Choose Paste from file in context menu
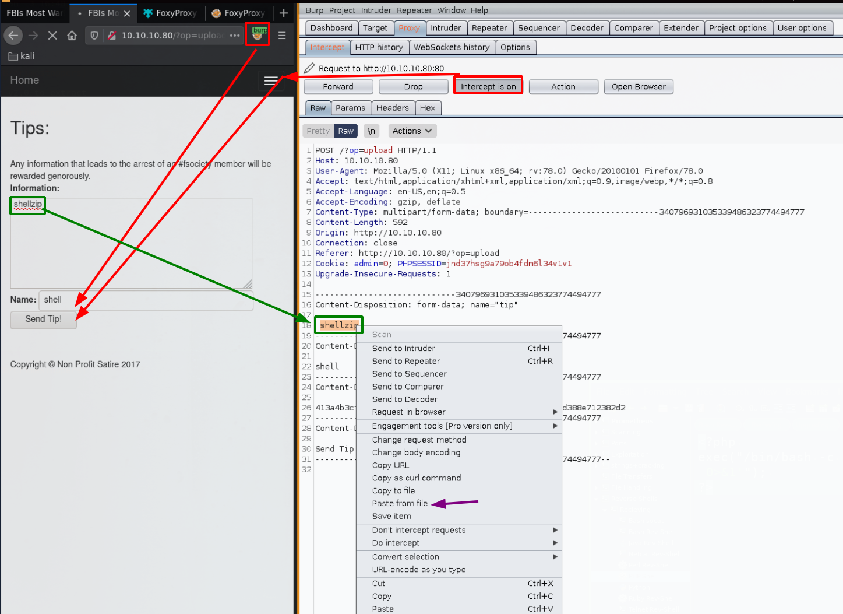Viewport: 843px width, 614px height. point(458,503)
